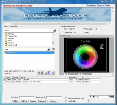
Task: Click the True Color wheel drawing preview
Action: (87, 55)
